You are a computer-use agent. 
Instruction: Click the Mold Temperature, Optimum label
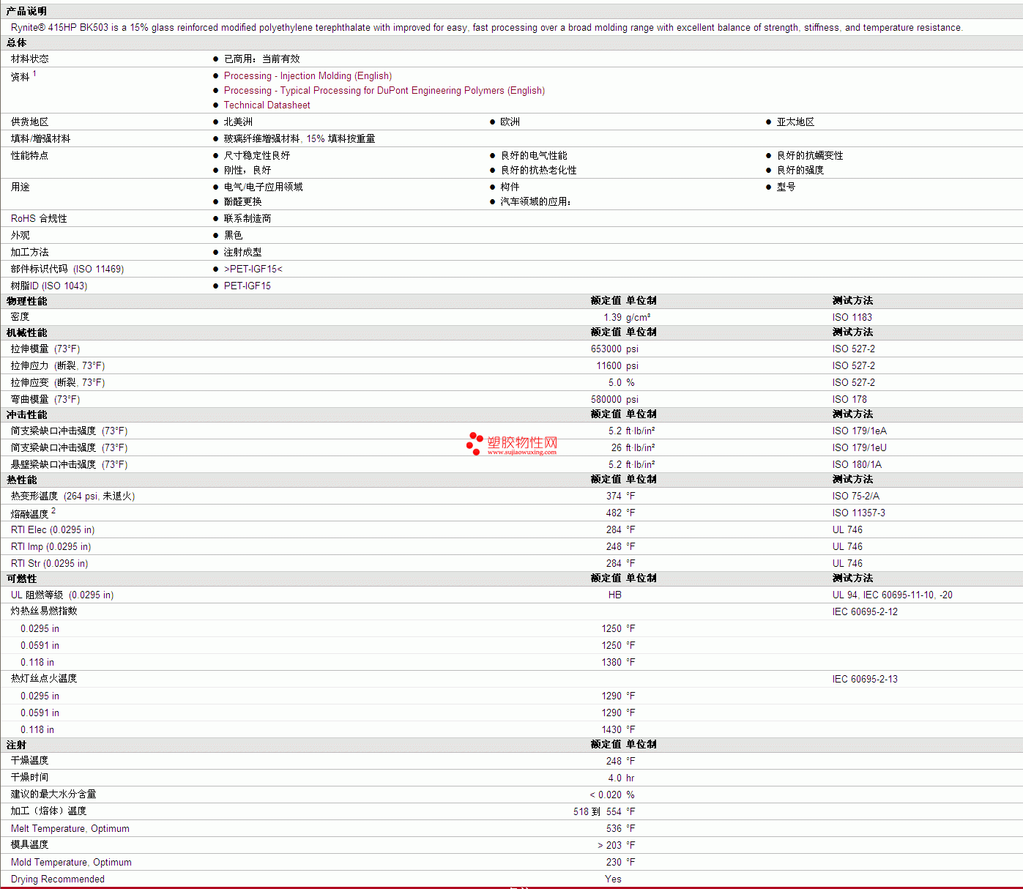click(x=71, y=863)
